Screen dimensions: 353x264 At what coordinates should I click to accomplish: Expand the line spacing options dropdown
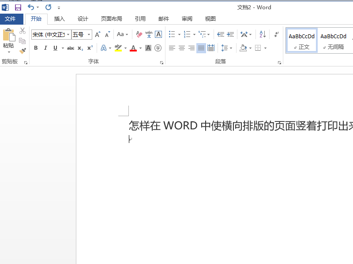coord(231,48)
